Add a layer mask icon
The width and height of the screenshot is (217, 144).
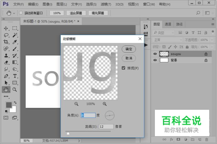tap(178, 139)
